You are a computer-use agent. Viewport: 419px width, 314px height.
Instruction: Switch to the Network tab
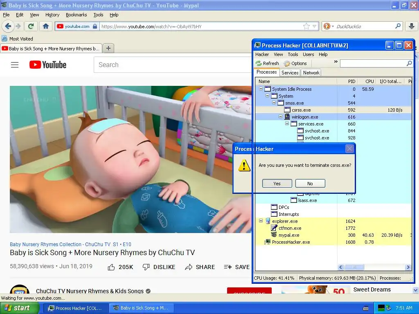tap(311, 73)
